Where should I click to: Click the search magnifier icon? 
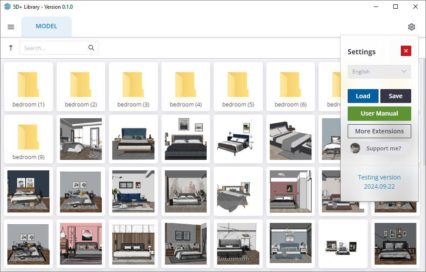tap(91, 48)
